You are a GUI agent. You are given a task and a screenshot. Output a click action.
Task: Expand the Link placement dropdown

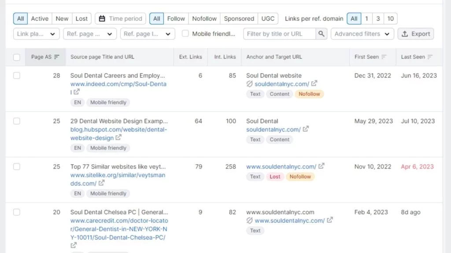[36, 34]
